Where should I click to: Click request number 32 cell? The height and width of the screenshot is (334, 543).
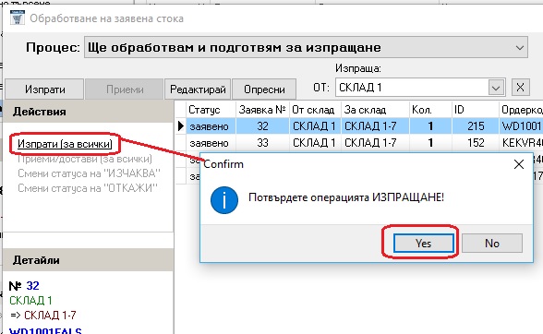pyautogui.click(x=262, y=126)
